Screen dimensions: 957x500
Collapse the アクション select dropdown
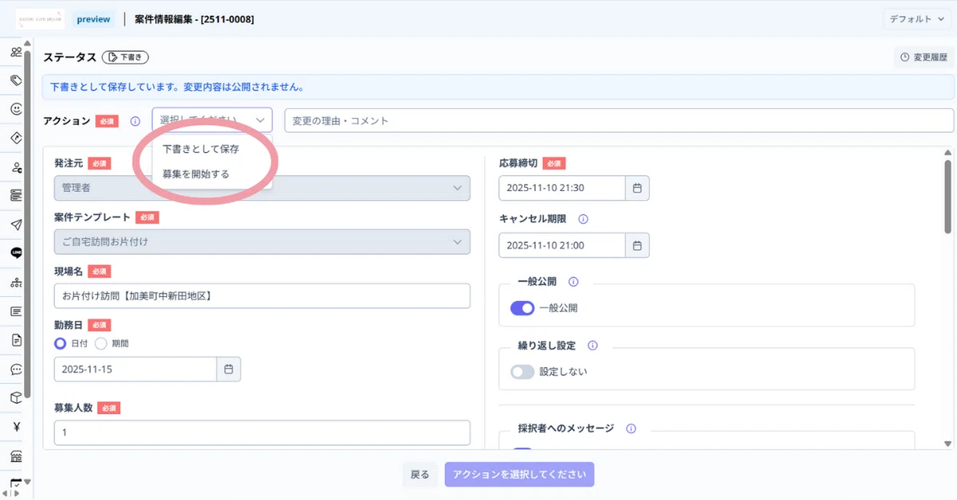tap(212, 120)
